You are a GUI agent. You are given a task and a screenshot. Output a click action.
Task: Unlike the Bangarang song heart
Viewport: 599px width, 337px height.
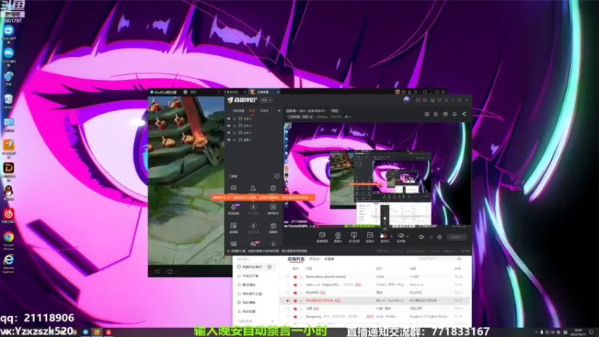click(x=295, y=317)
